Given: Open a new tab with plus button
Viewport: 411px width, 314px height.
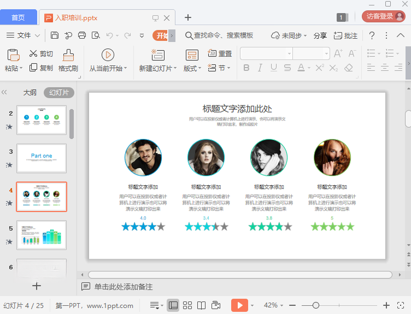Looking at the screenshot, I should [x=187, y=17].
